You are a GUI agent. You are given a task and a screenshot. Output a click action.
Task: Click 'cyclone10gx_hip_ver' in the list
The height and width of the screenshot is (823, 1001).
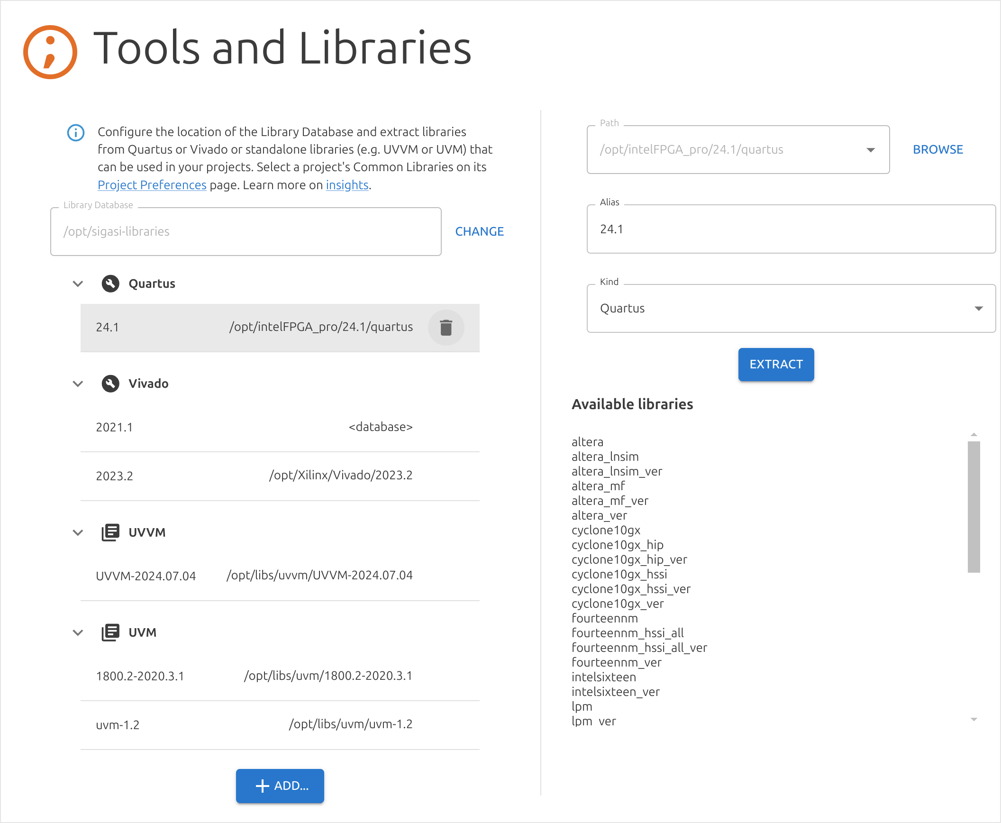629,559
